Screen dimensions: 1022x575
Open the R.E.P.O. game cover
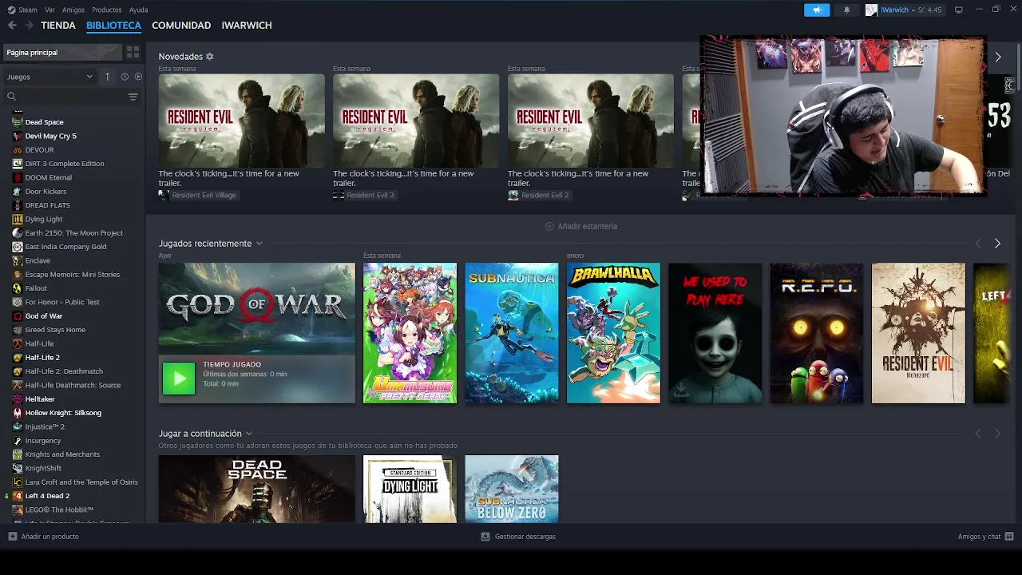coord(817,333)
